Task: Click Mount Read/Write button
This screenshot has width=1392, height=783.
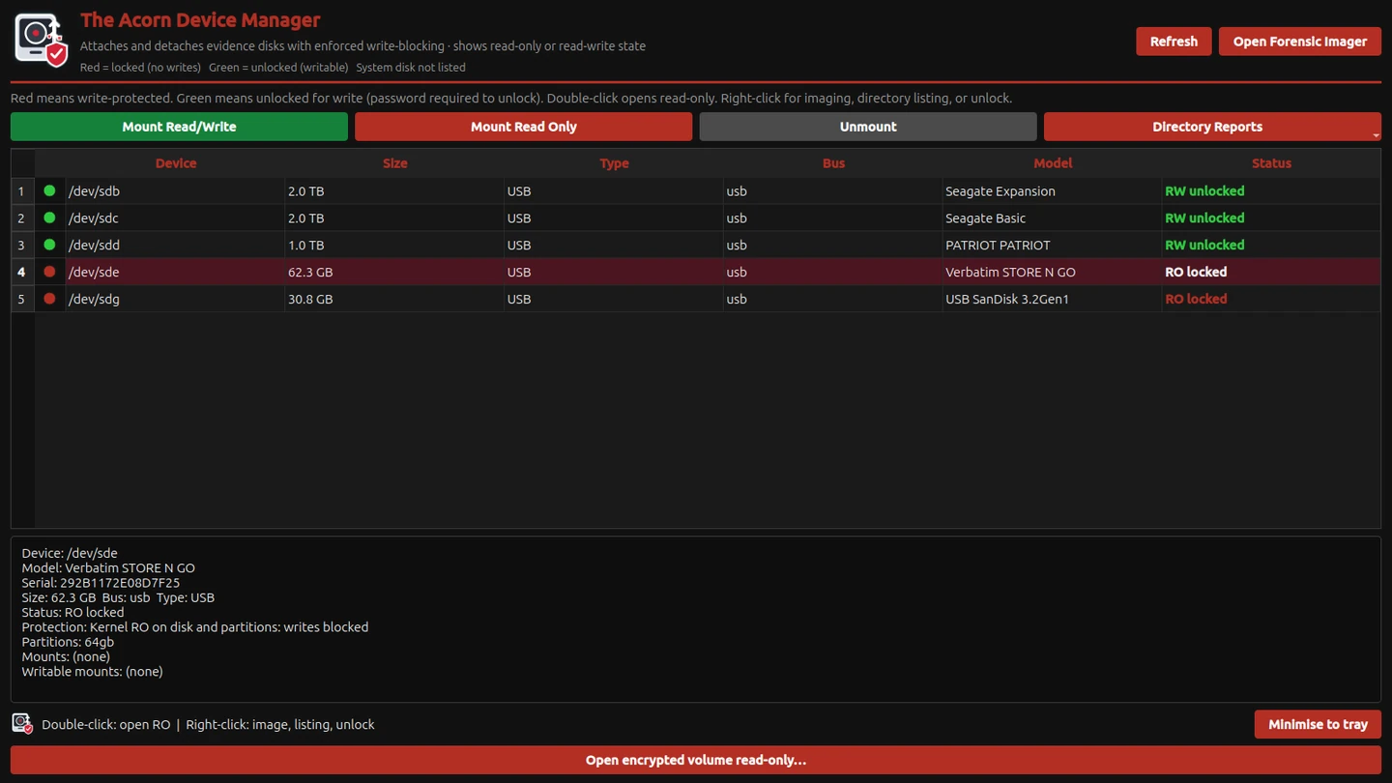Action: coord(179,127)
